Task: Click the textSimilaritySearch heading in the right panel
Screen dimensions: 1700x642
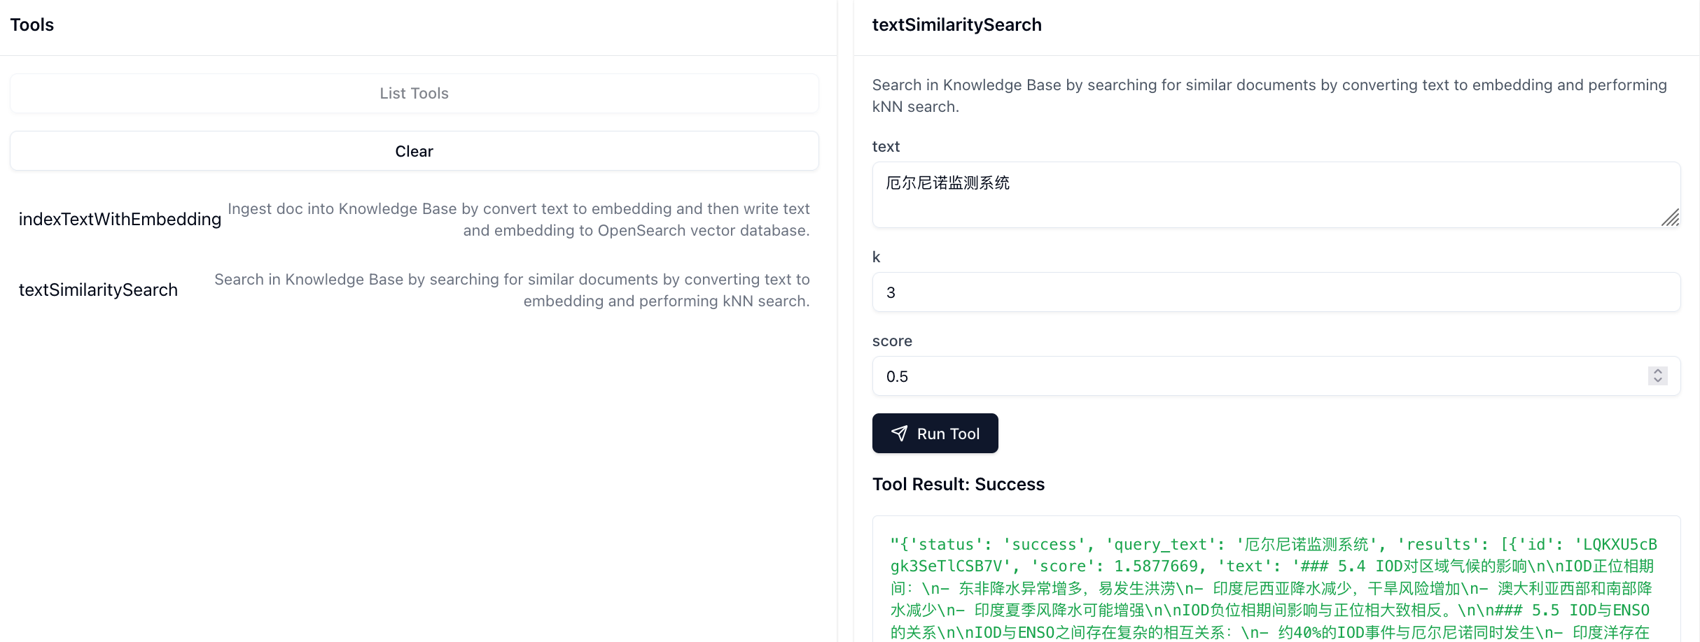Action: [x=956, y=25]
